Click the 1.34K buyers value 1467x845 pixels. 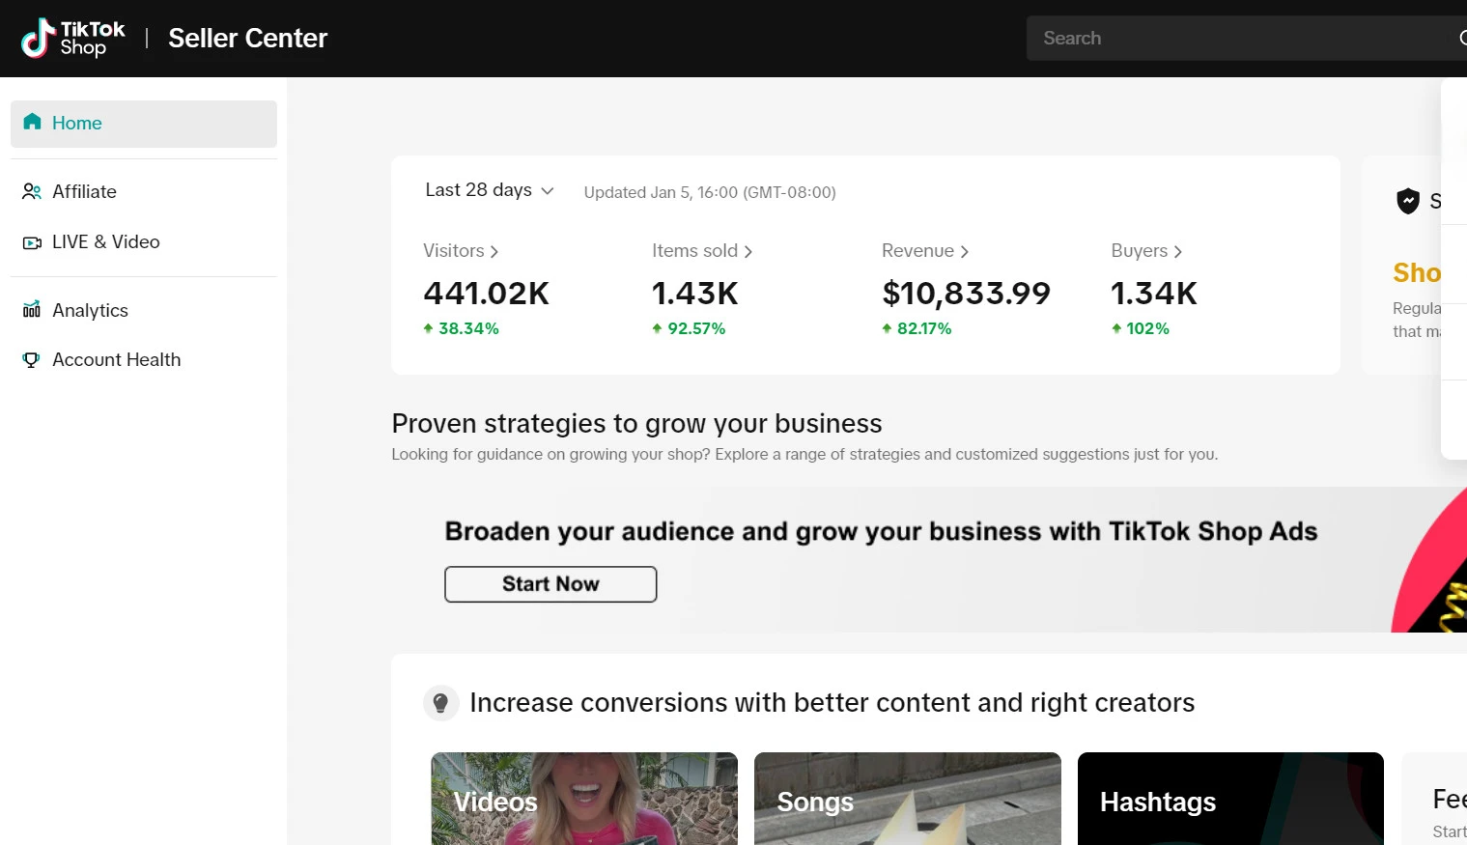tap(1154, 294)
